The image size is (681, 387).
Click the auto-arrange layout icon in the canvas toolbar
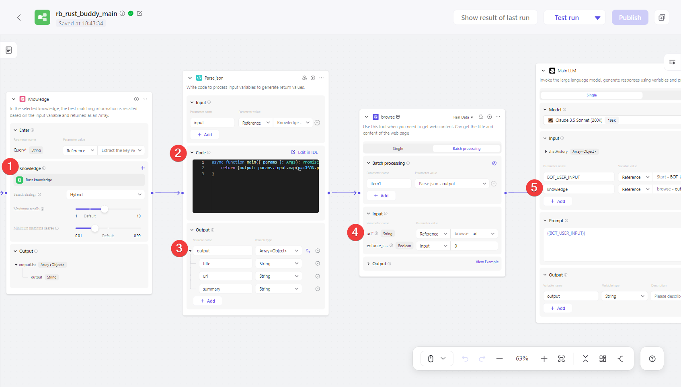[603, 358]
